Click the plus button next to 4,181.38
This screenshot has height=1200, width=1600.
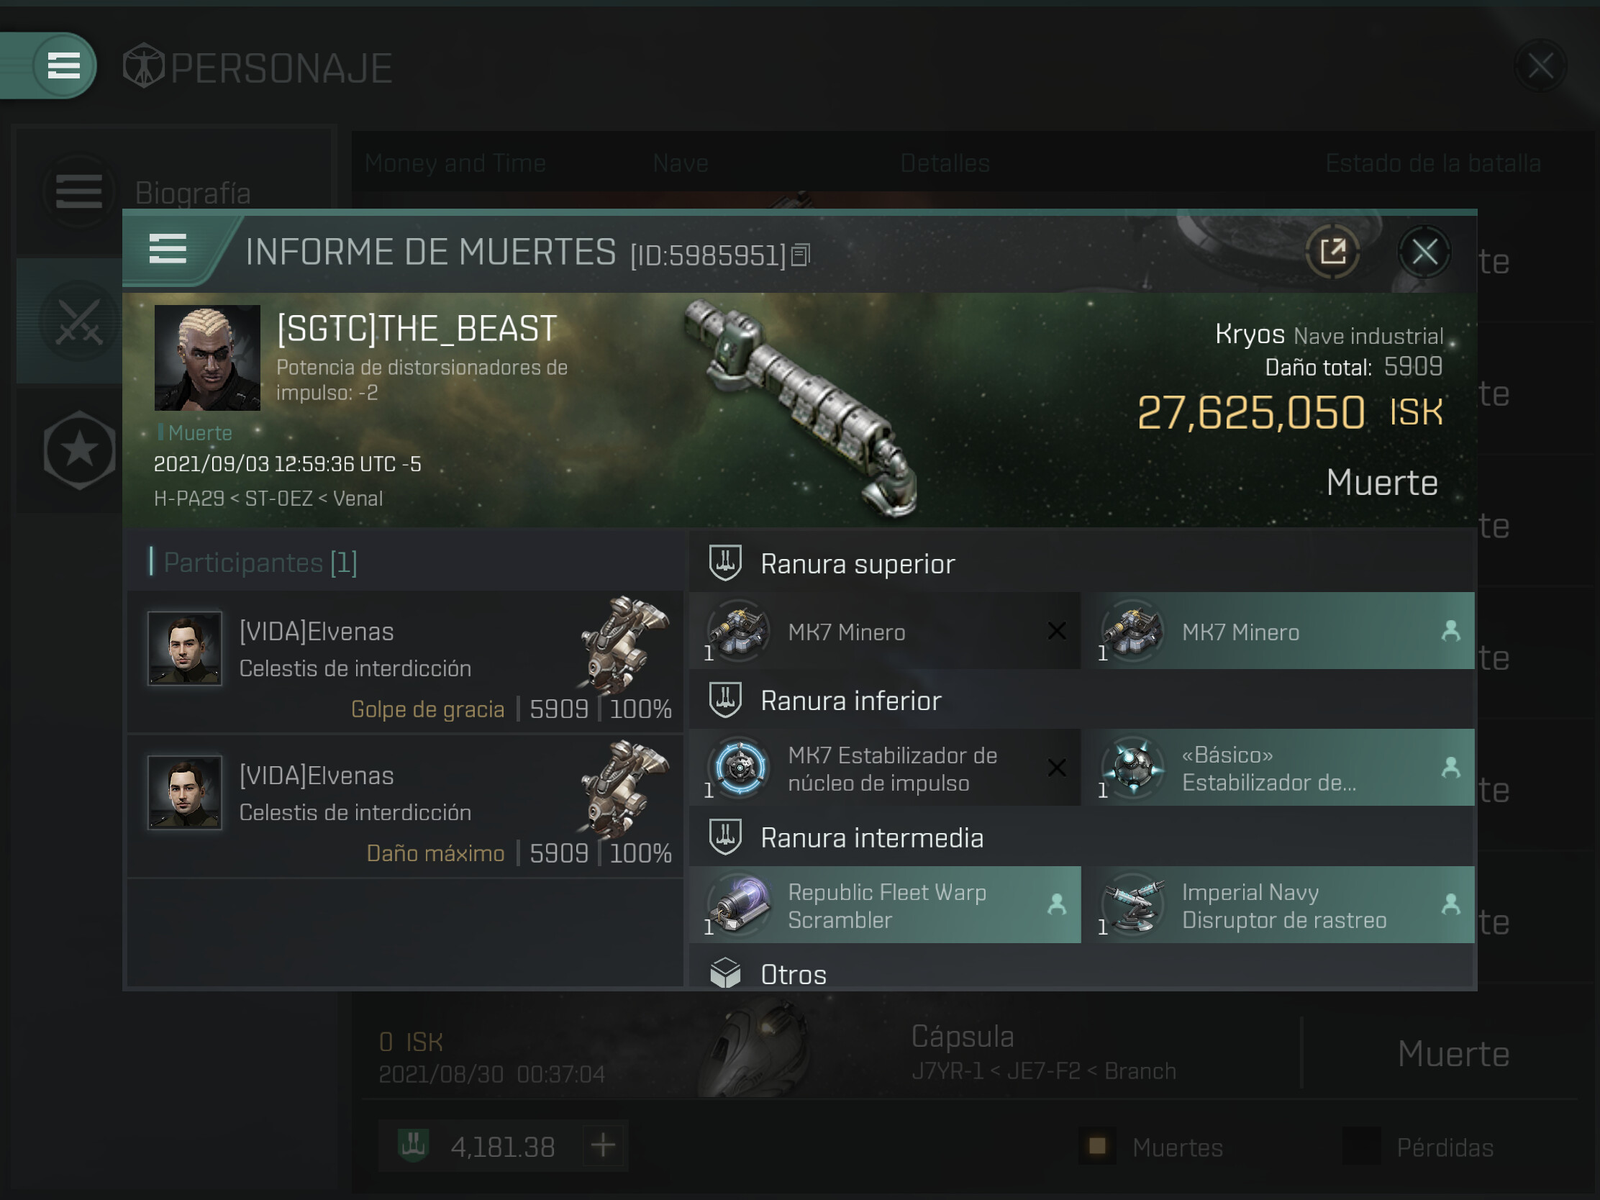(x=604, y=1145)
